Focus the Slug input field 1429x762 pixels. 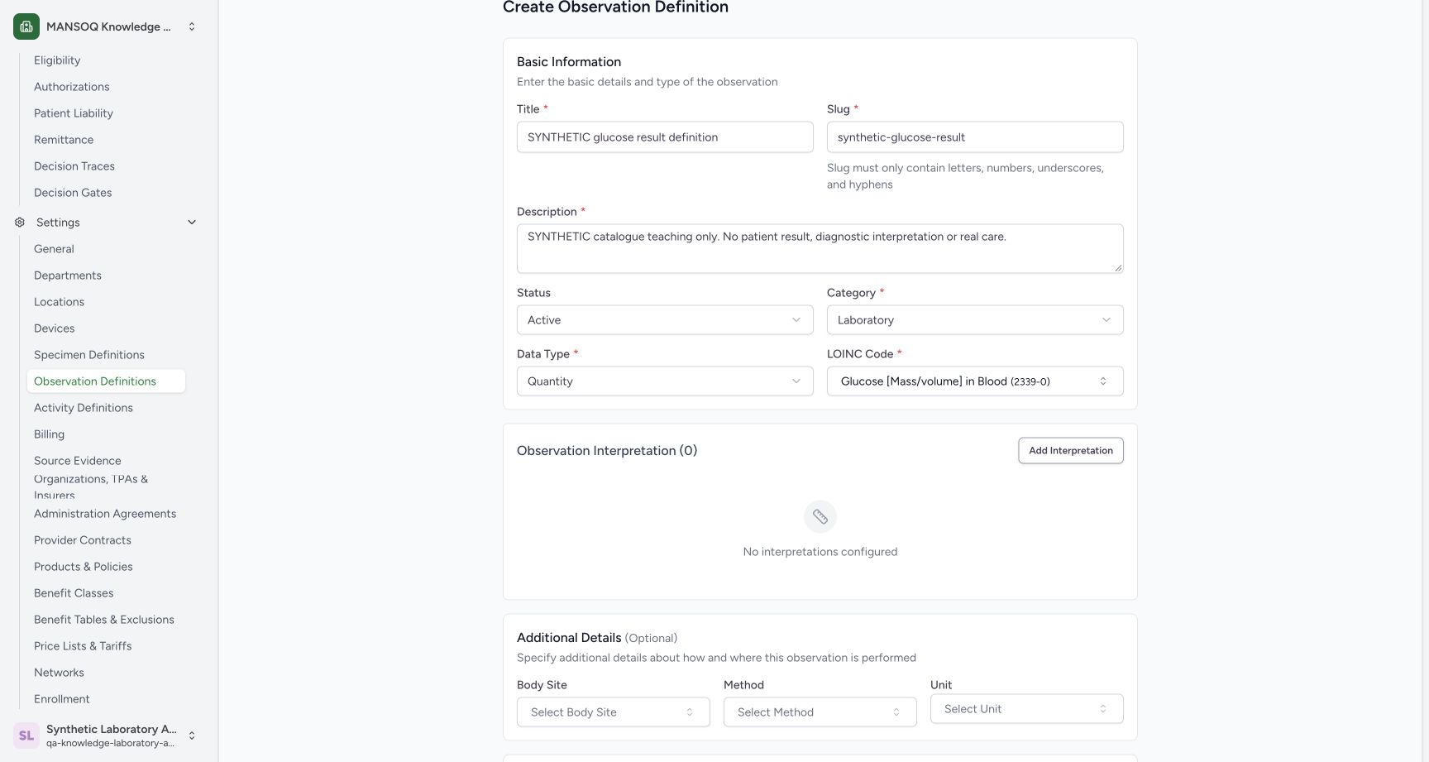(975, 137)
